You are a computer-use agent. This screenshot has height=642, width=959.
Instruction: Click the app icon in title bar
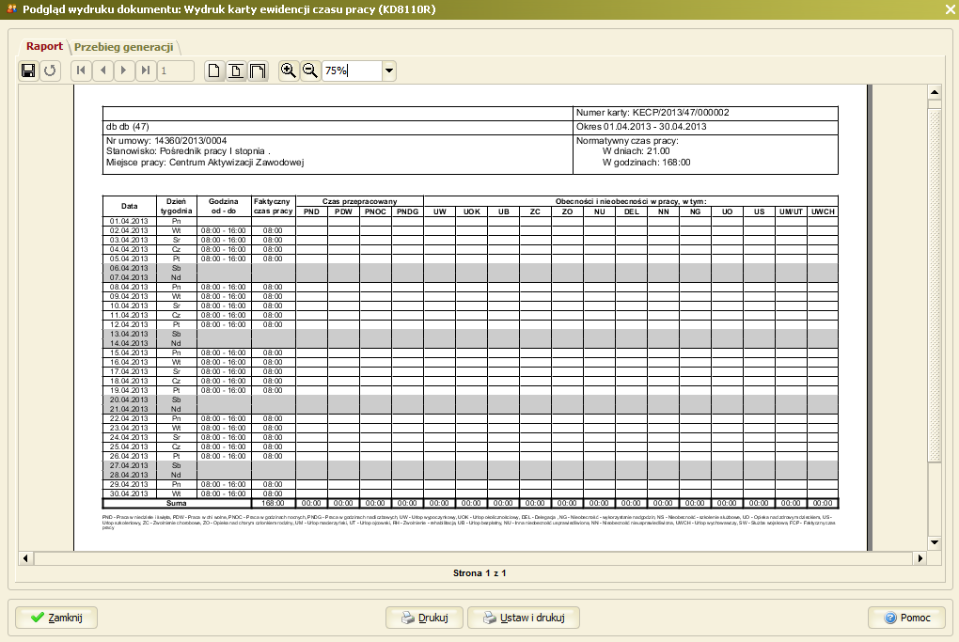pyautogui.click(x=11, y=9)
